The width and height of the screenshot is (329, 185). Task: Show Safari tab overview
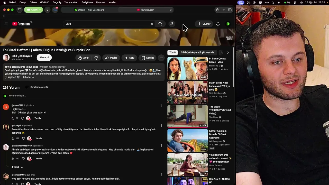(x=230, y=10)
